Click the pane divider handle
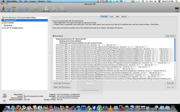 point(49,53)
